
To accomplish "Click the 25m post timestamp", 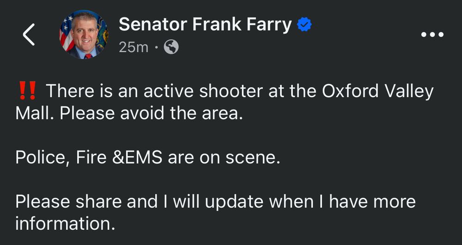I will (134, 47).
